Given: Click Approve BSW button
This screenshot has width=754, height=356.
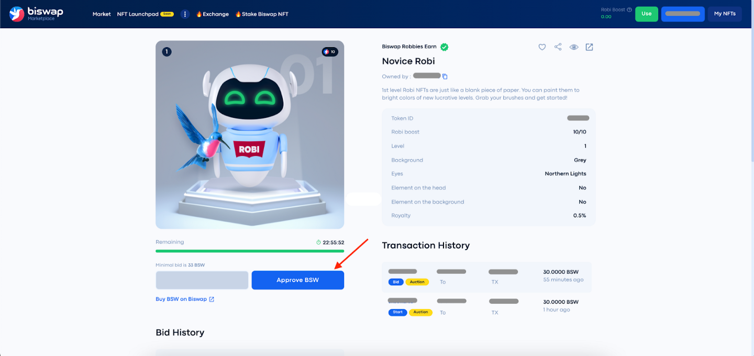Looking at the screenshot, I should click(298, 280).
